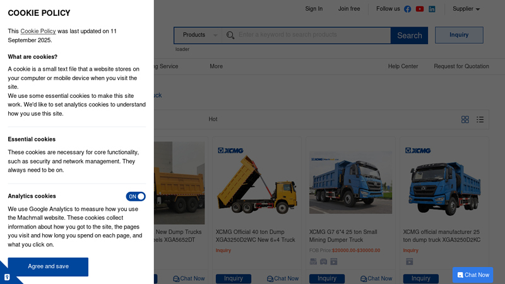
Task: Click the video icon under G7 truck price
Action: (334, 261)
